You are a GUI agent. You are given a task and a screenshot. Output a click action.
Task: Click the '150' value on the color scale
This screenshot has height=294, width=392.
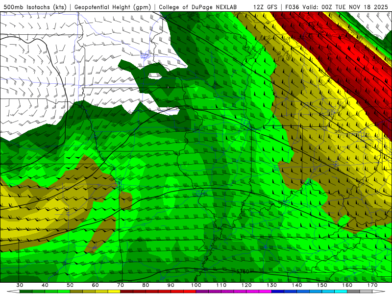click(x=322, y=285)
